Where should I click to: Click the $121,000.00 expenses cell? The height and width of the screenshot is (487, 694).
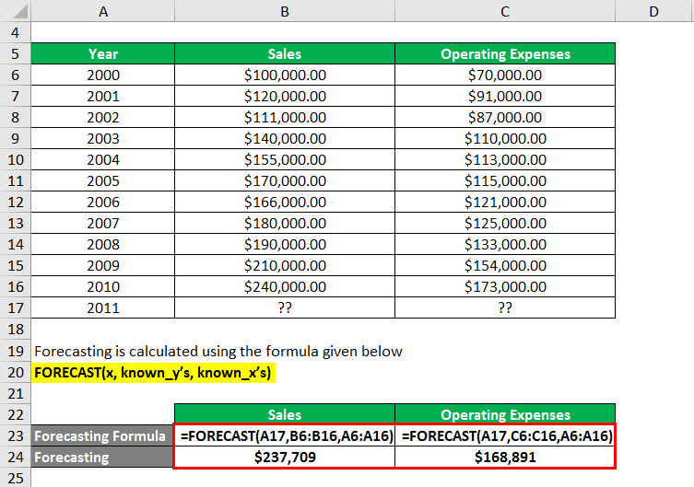(x=505, y=202)
